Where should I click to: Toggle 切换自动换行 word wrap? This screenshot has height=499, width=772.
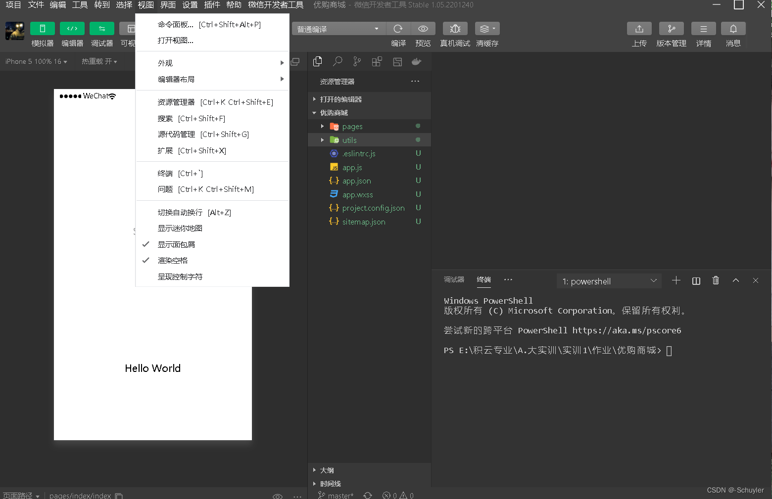(212, 212)
